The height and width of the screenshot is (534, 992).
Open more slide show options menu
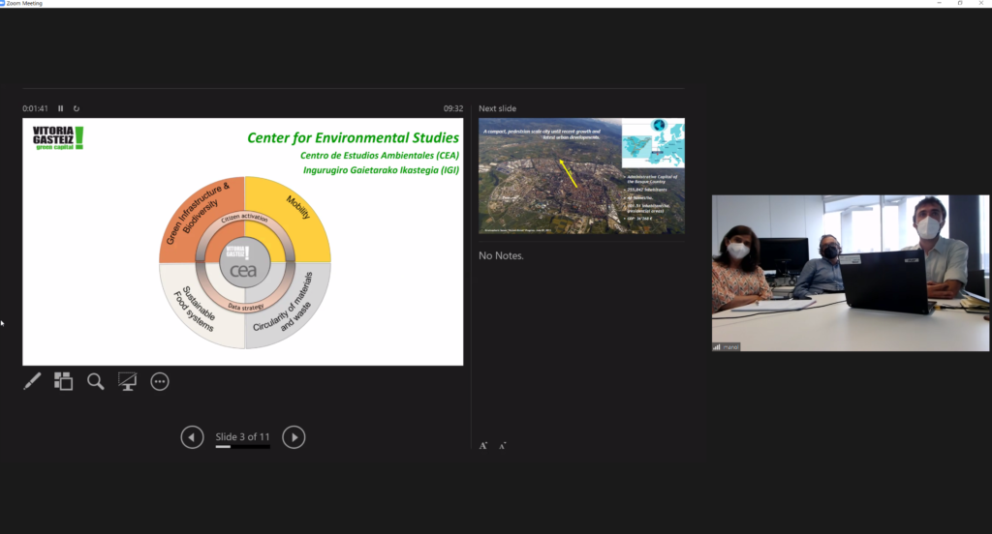160,381
